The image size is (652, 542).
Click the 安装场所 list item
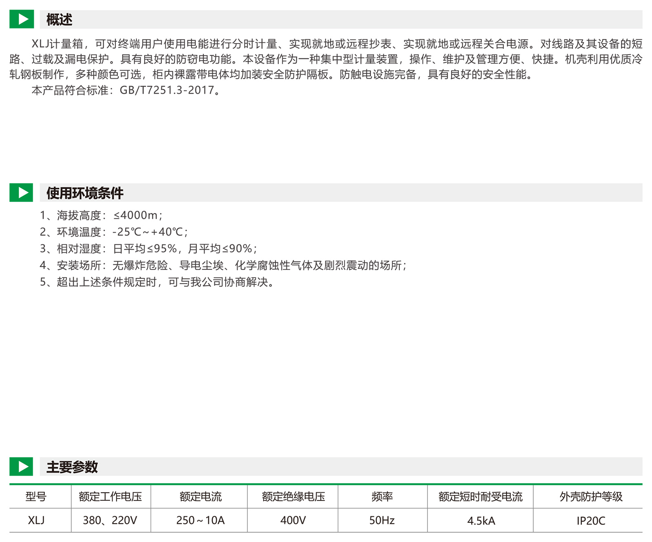[x=223, y=265]
